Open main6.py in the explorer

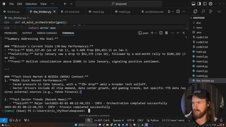click(202, 76)
